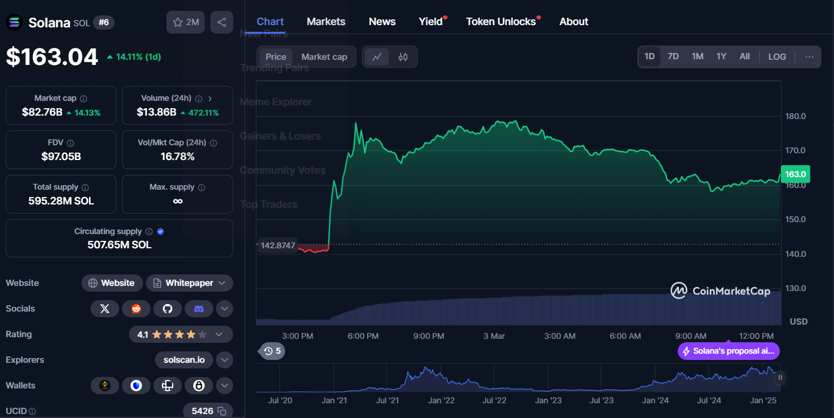
Task: Click 595.28M SOL total supply
Action: coord(61,201)
